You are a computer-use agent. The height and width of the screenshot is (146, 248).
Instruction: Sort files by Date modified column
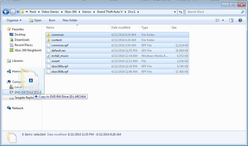121,28
